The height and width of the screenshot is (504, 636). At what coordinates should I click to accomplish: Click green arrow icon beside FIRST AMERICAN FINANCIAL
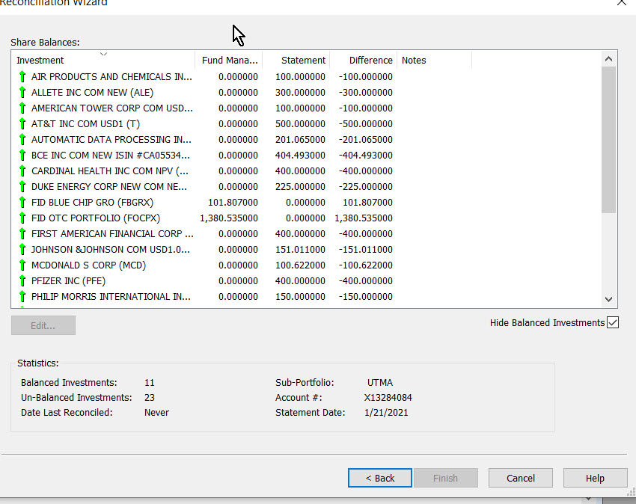(22, 233)
